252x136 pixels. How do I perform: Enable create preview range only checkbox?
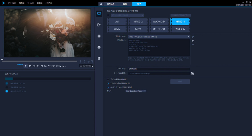(x=108, y=79)
